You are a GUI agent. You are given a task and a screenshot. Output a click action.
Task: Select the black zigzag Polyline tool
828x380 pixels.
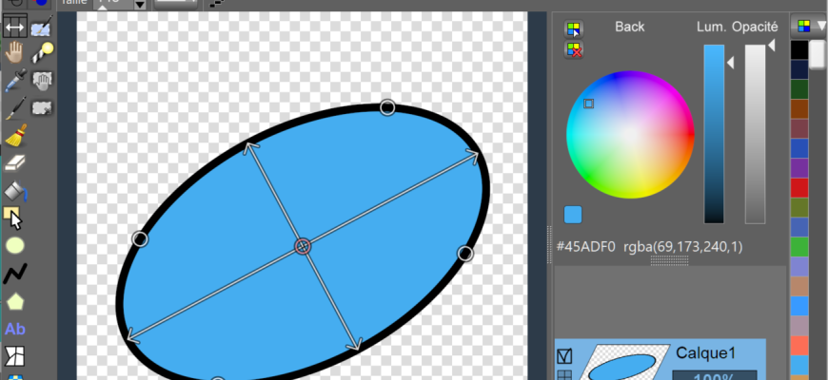[15, 274]
